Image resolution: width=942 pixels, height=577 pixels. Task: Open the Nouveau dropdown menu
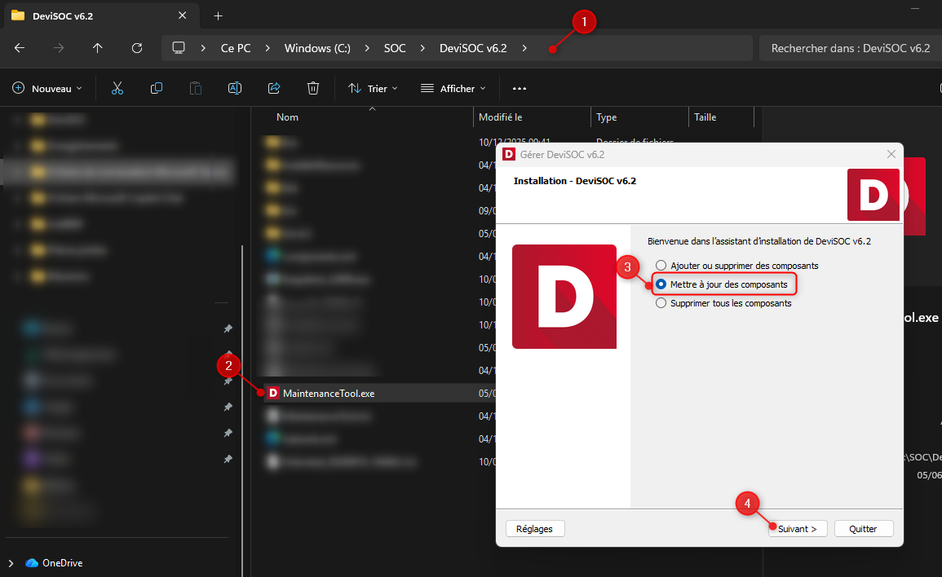(48, 88)
